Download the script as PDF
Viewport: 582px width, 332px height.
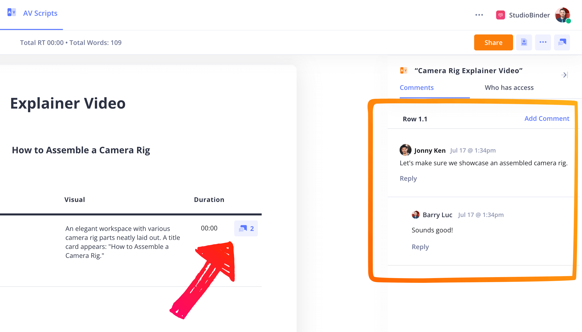click(524, 42)
